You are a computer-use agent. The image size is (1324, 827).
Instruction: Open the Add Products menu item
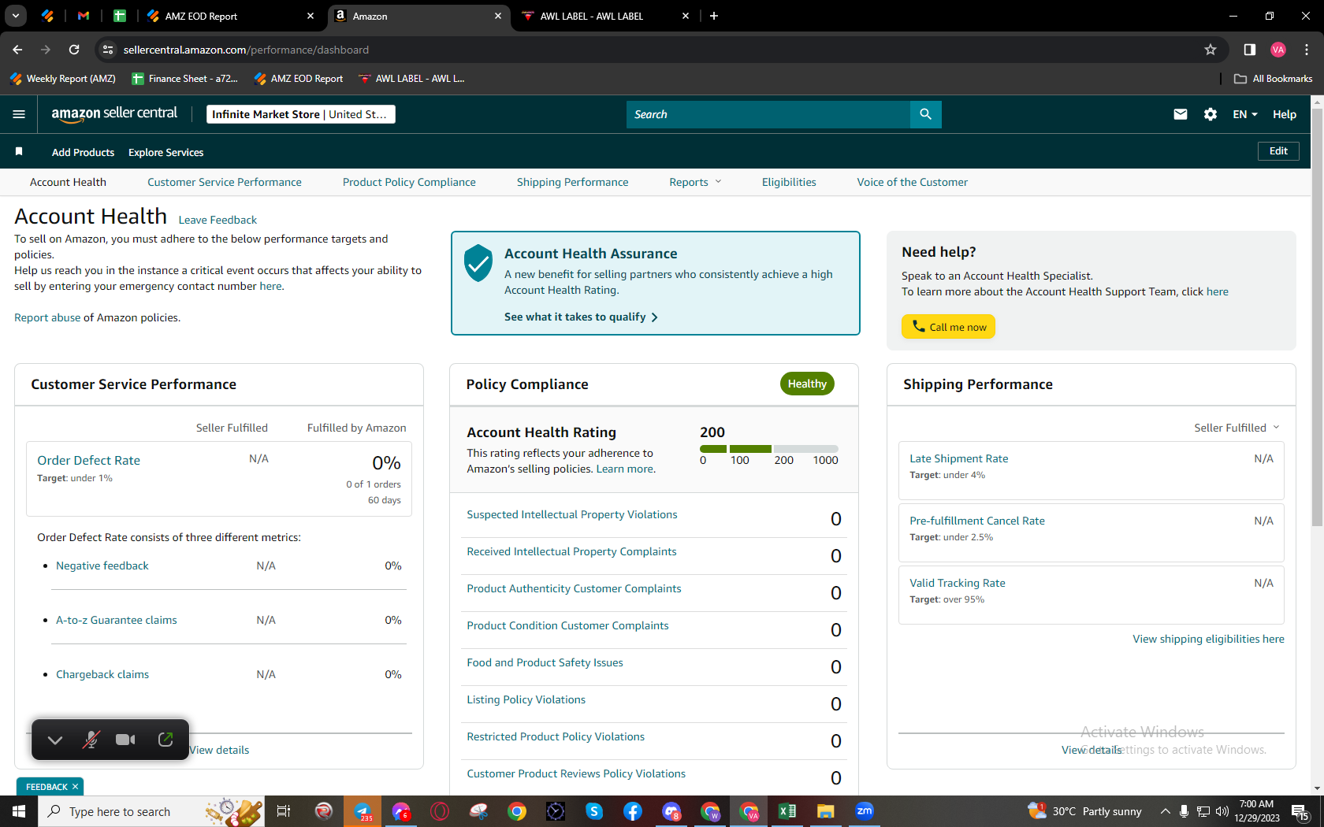tap(83, 152)
